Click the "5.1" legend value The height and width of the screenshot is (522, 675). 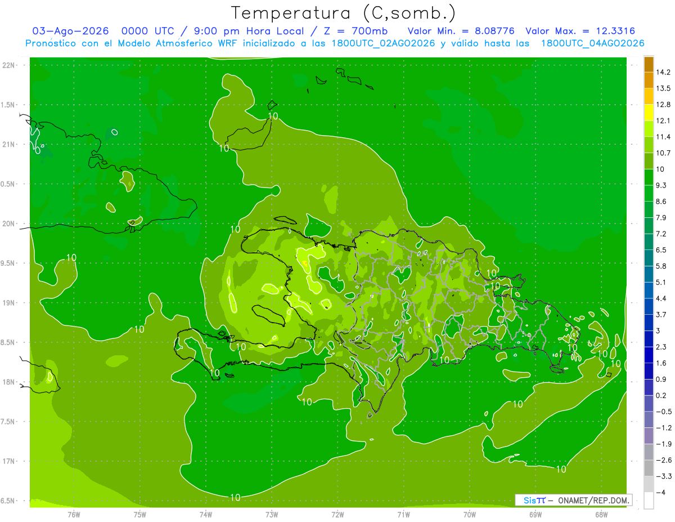661,282
